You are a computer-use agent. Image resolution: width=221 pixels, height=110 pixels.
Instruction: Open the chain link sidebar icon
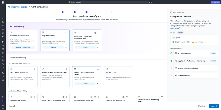coord(3,57)
